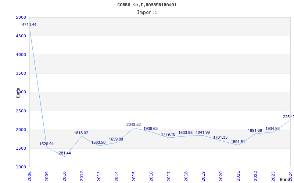294x183 pixels.
Task: Click the 2014 x-axis year label
Action: pyautogui.click(x=116, y=176)
